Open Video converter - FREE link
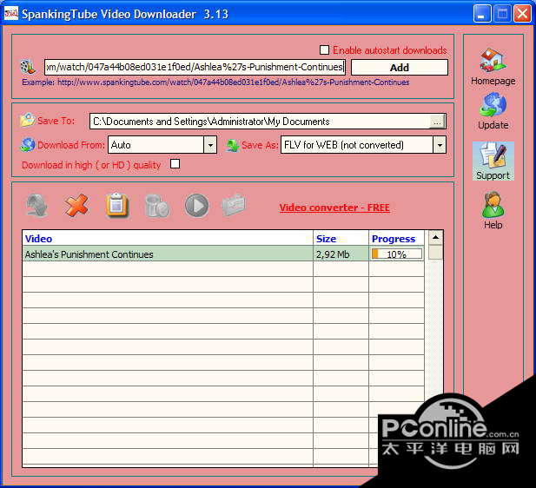This screenshot has height=488, width=536. pos(334,208)
